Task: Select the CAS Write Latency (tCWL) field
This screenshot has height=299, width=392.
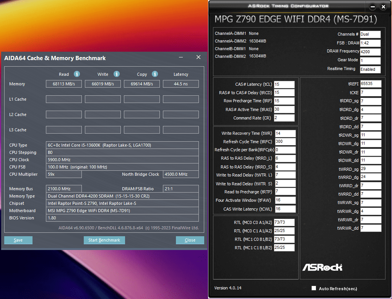Action: click(x=285, y=209)
